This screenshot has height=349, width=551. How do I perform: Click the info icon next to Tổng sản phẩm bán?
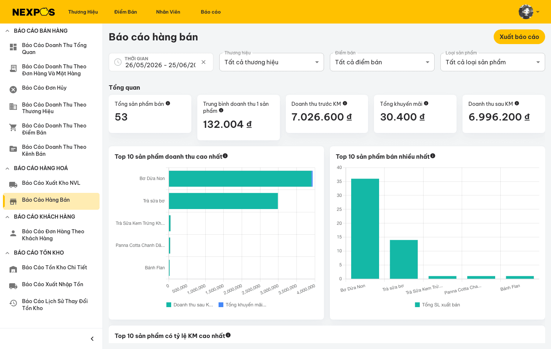168,103
